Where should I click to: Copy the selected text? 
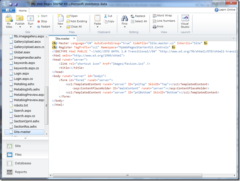tap(109, 21)
